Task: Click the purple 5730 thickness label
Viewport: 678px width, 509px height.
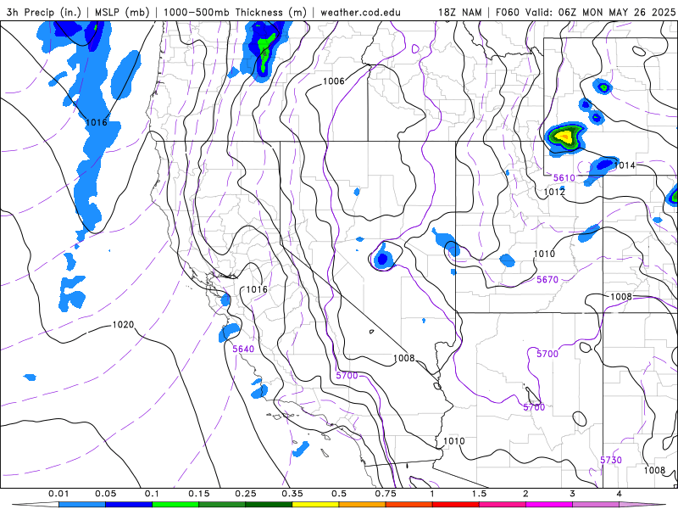Action: tap(611, 460)
